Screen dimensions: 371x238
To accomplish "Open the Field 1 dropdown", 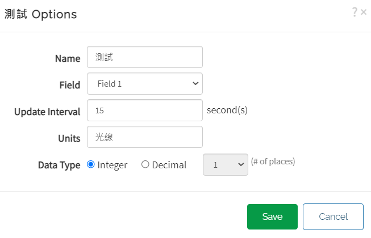I will pyautogui.click(x=145, y=84).
